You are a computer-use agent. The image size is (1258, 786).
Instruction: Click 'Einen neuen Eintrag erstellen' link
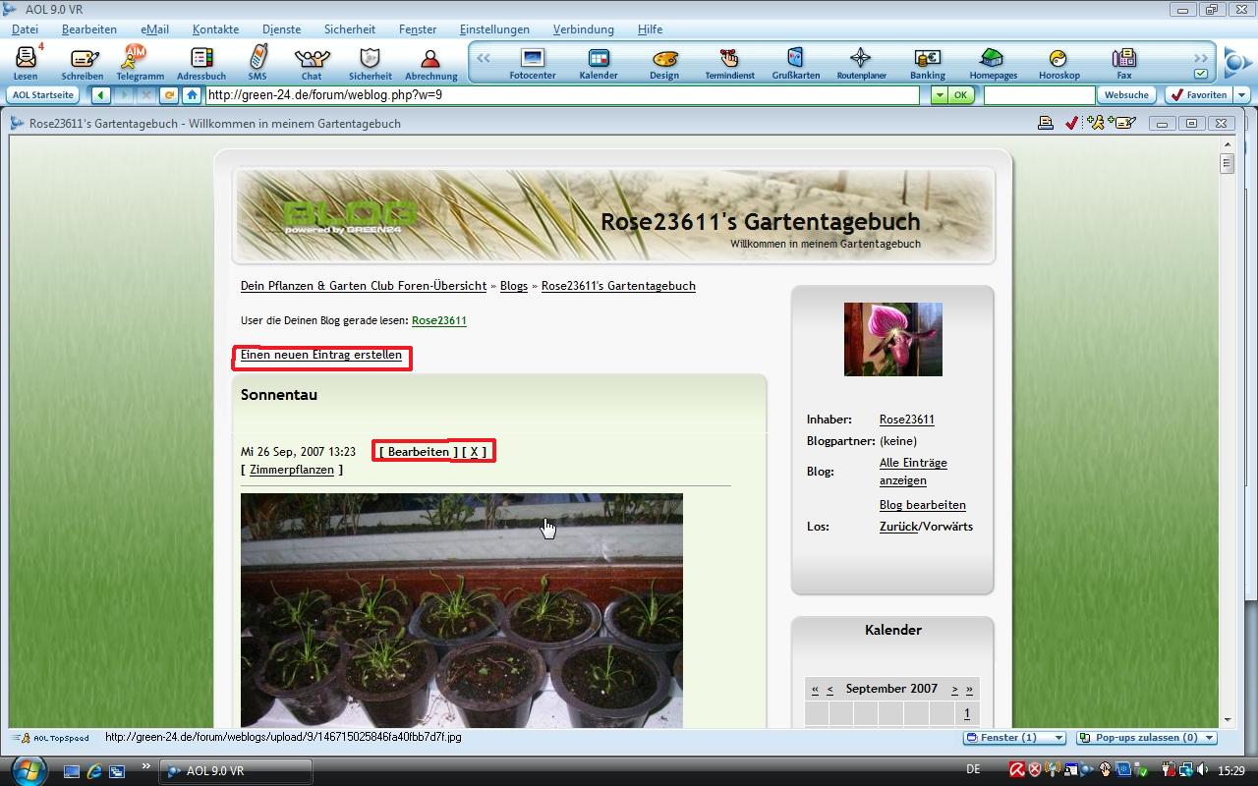[x=321, y=355]
